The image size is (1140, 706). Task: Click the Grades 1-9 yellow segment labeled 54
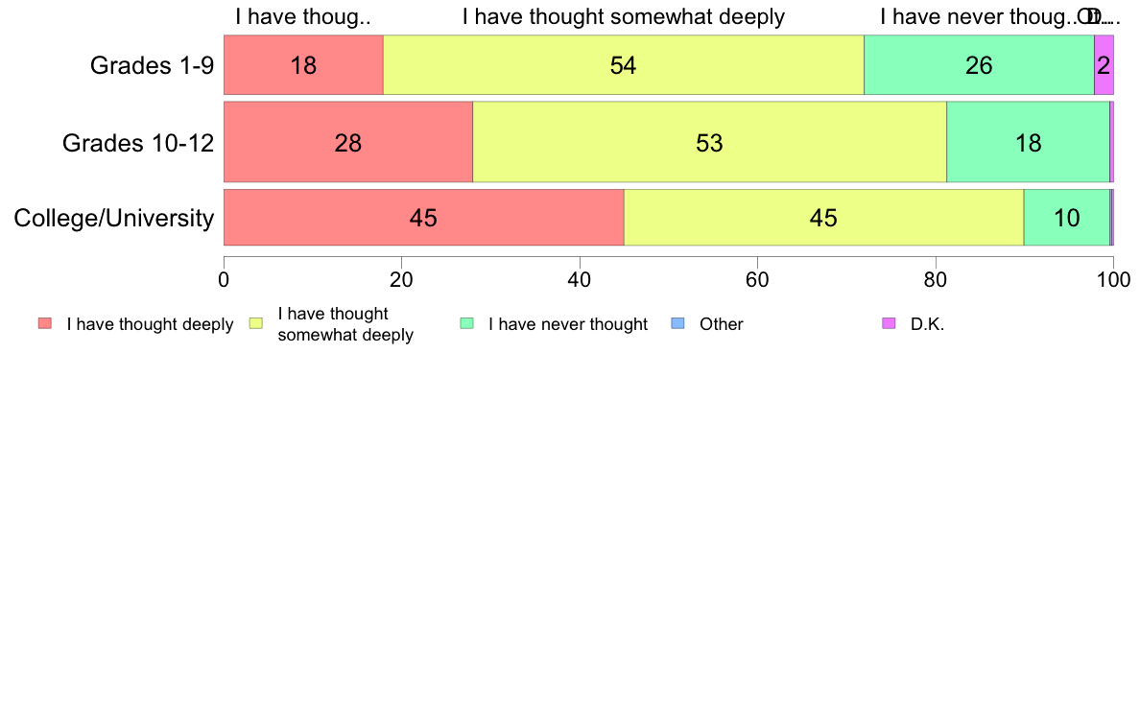pyautogui.click(x=623, y=64)
